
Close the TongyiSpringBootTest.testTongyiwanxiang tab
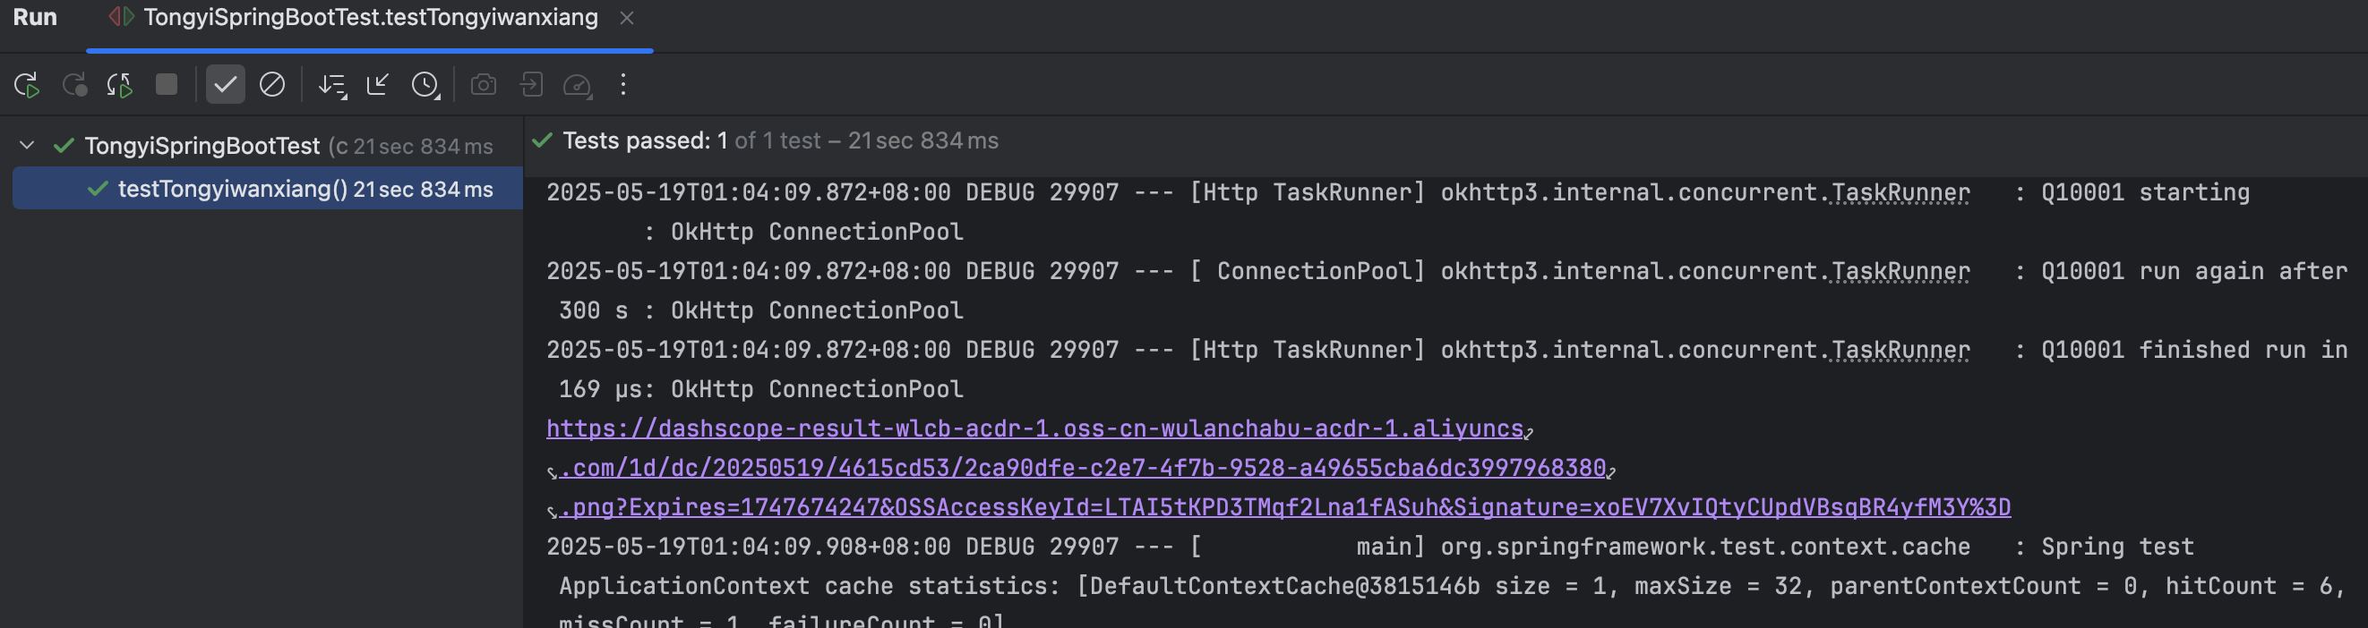coord(627,18)
